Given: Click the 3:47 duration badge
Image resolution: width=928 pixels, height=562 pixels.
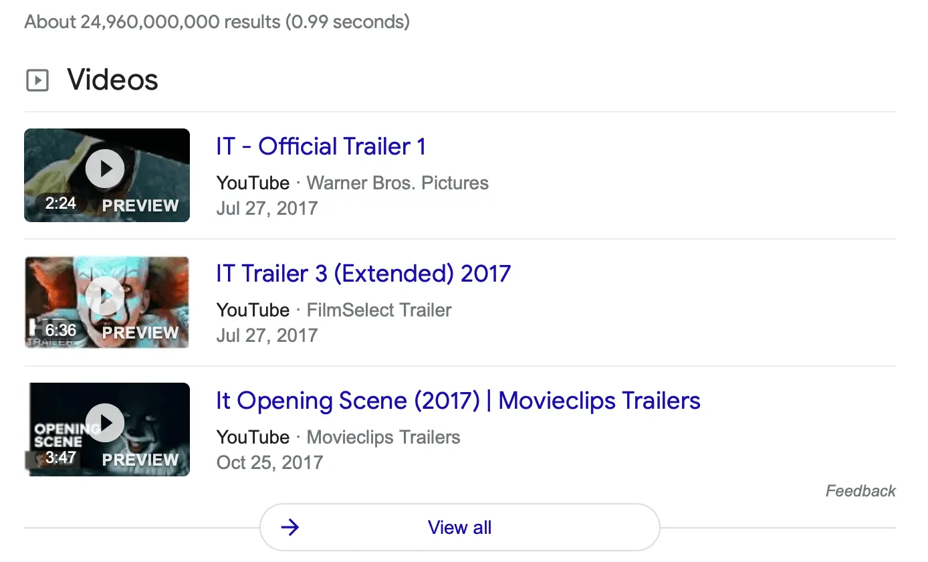Looking at the screenshot, I should [61, 458].
